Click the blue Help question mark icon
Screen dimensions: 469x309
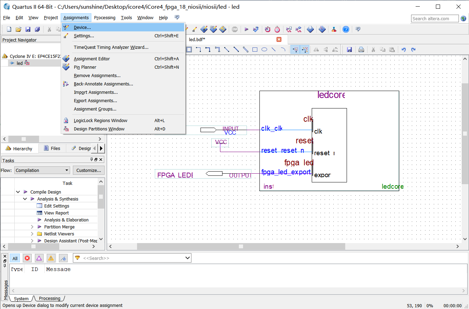coord(346,29)
